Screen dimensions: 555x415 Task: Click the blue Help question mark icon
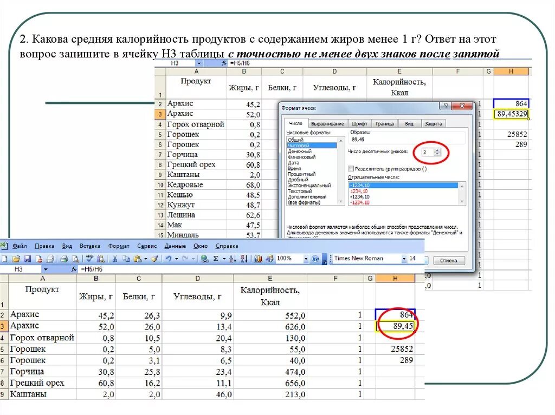pos(315,259)
